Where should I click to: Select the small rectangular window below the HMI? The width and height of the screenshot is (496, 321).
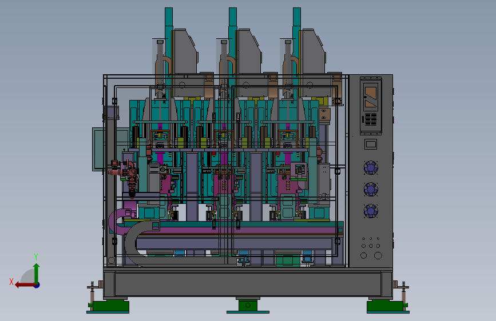coord(371,145)
